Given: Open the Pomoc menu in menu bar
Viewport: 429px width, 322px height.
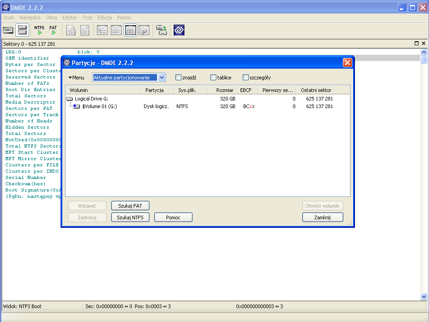Looking at the screenshot, I should pos(124,17).
